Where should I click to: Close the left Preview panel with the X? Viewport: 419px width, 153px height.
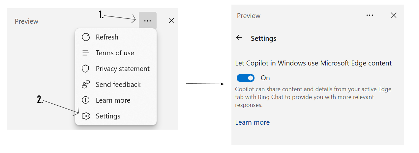coord(171,21)
